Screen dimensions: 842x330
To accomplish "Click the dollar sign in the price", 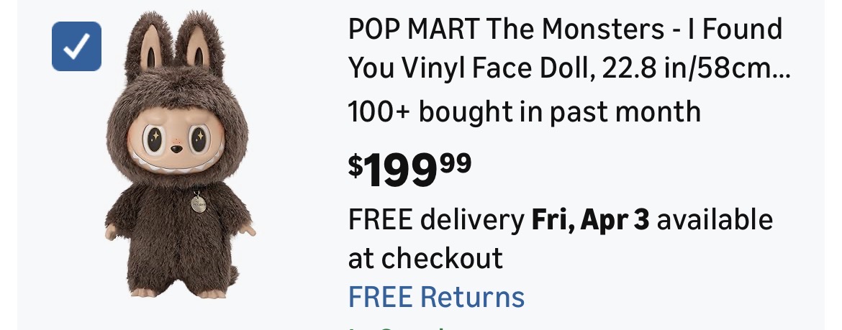I will coord(356,165).
